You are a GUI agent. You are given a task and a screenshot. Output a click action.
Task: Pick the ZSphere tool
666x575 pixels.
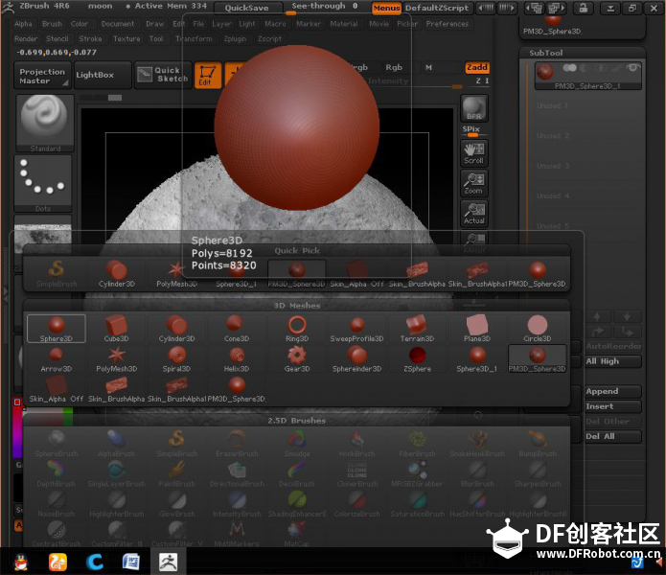pos(417,358)
